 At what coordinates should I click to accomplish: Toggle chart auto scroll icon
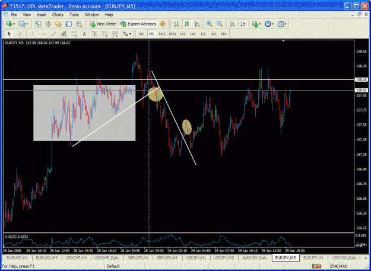point(233,24)
